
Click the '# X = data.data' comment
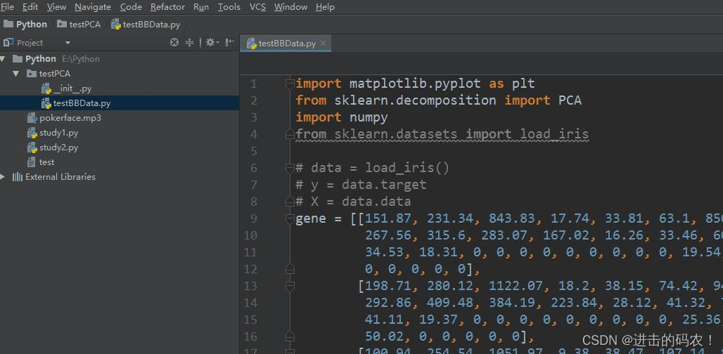tap(353, 202)
